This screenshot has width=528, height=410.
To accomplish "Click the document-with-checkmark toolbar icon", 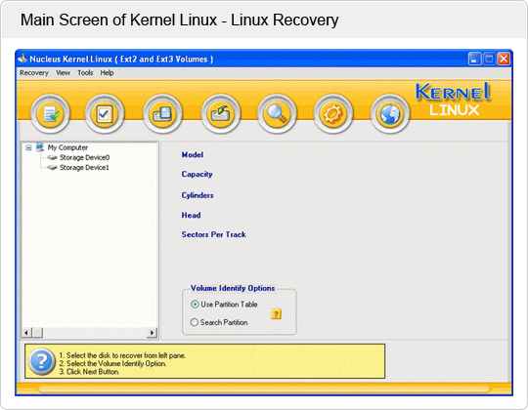I will (50, 114).
